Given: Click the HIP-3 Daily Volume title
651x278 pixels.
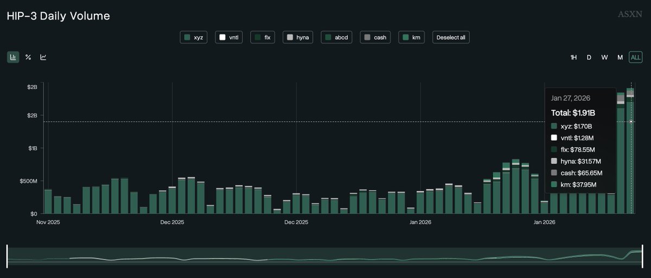Looking at the screenshot, I should [x=59, y=16].
